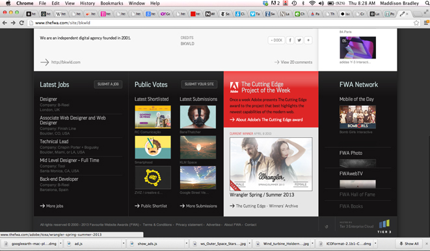Open the Bookmarks menu
Screen dimensions: 430x251
coord(112,3)
